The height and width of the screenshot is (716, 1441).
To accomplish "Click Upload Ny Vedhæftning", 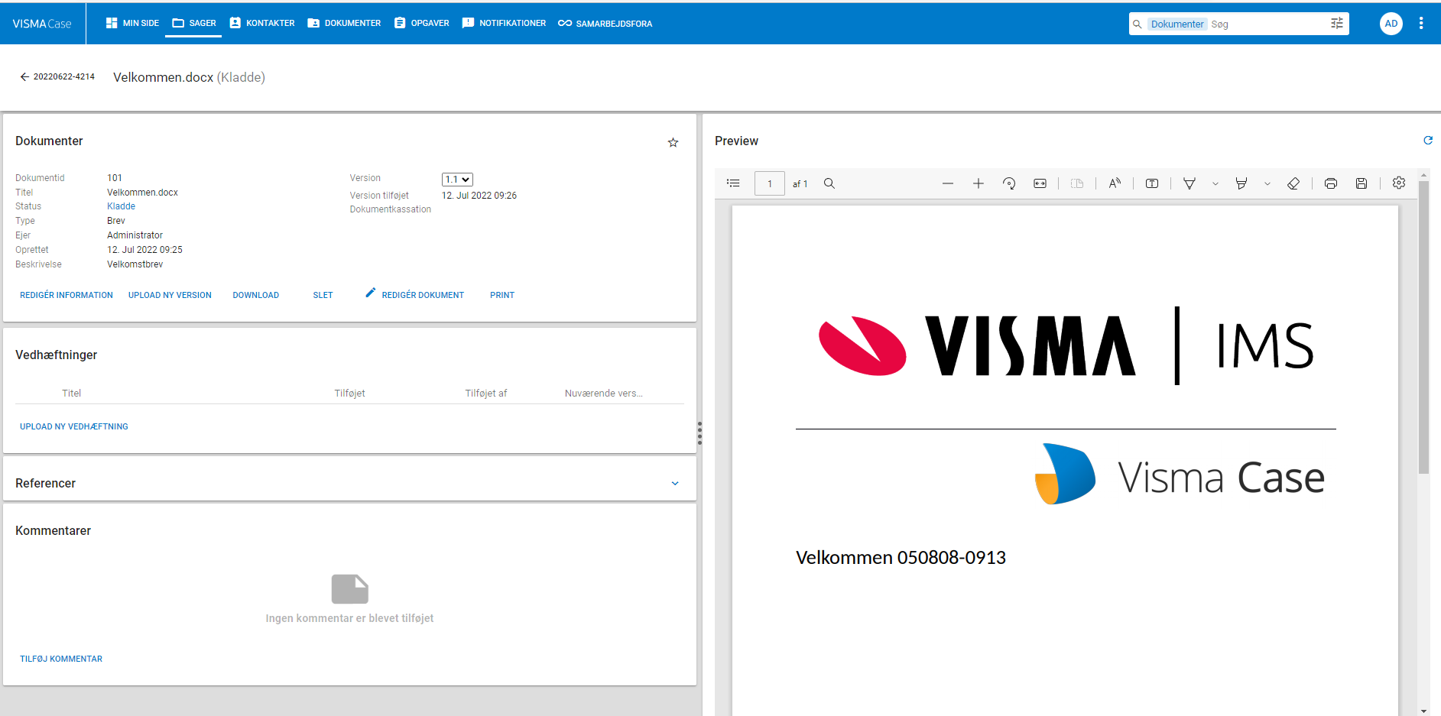I will tap(74, 426).
